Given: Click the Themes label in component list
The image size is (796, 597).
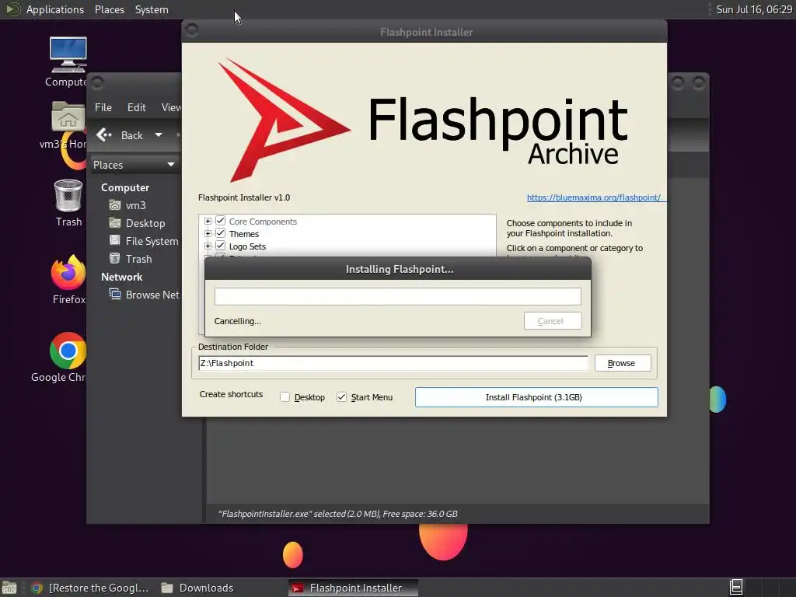Looking at the screenshot, I should tap(243, 234).
